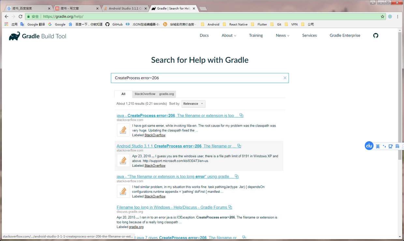The width and height of the screenshot is (404, 241).
Task: Select the StackOverflow results tab
Action: coord(145,94)
